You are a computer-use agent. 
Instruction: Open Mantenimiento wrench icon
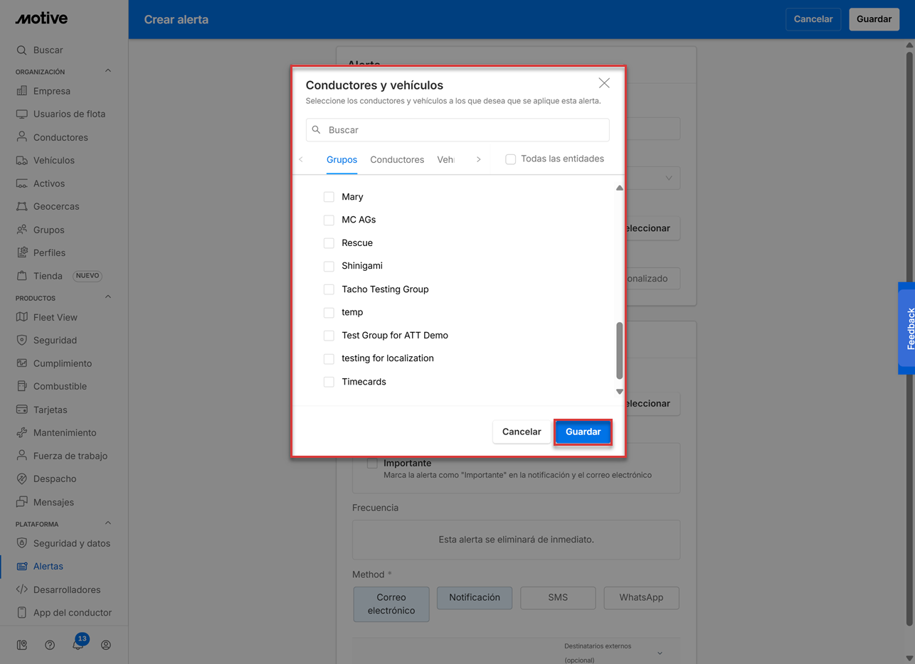22,433
